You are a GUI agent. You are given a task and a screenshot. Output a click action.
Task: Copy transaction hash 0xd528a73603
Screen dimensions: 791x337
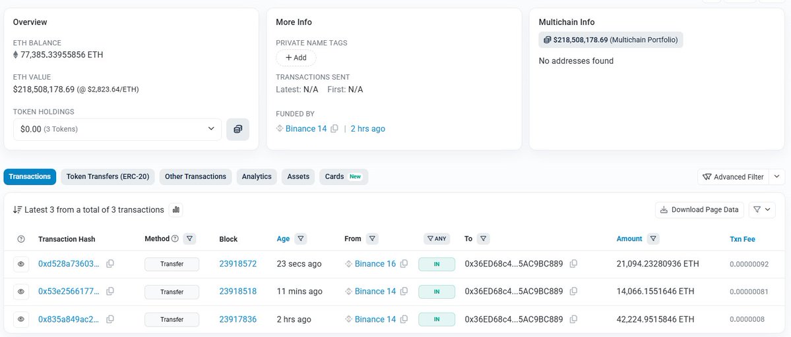coord(110,264)
